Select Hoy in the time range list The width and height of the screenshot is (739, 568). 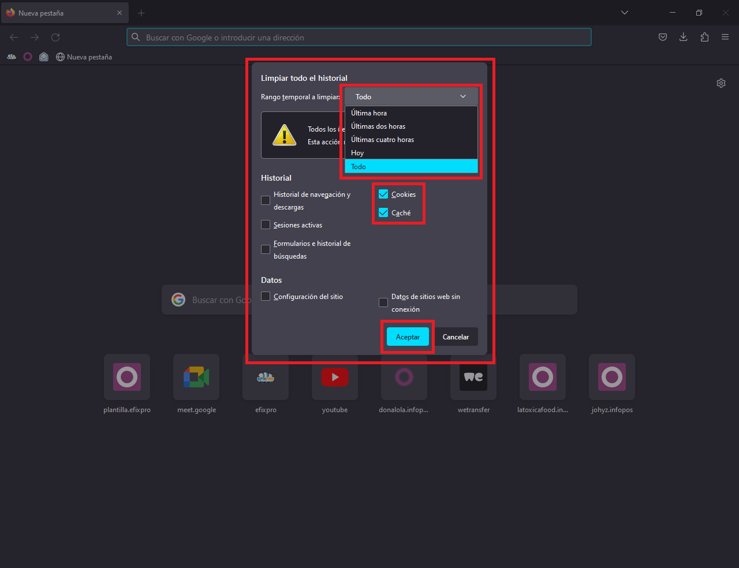click(357, 153)
